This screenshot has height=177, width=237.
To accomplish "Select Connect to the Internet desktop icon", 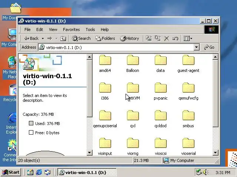I will (10, 150).
